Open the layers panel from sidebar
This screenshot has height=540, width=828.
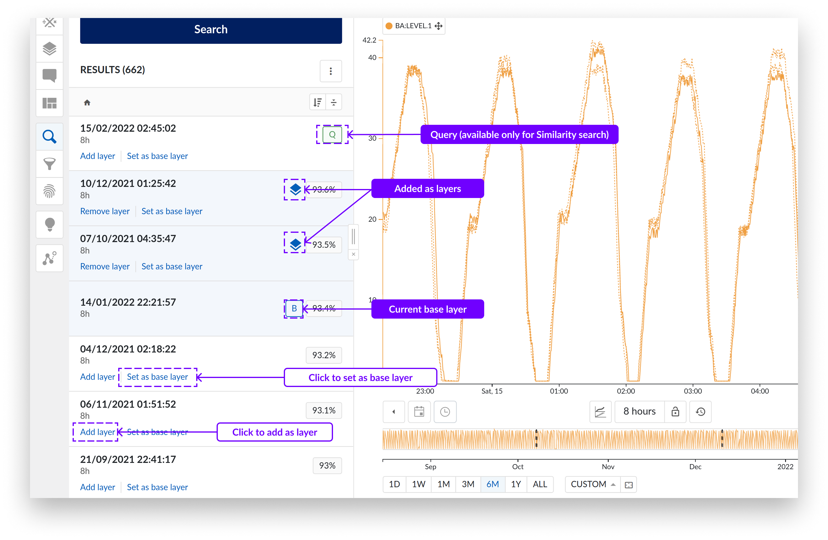click(49, 49)
